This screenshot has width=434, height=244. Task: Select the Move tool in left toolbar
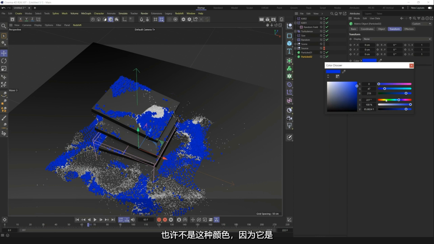(4, 53)
